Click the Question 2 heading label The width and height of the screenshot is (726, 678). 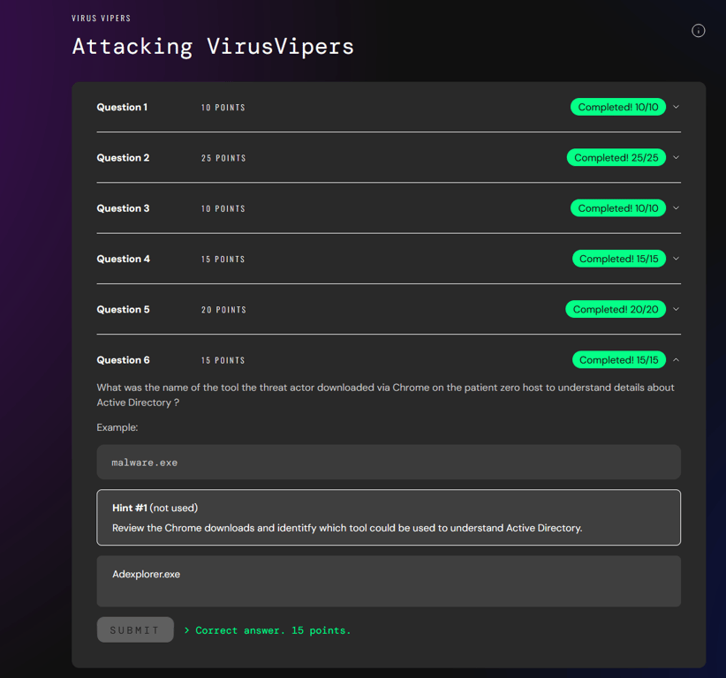[x=123, y=158]
